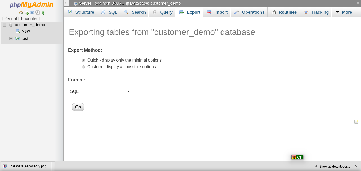Select the Export tab
Image resolution: width=361 pixels, height=171 pixels.
[189, 12]
